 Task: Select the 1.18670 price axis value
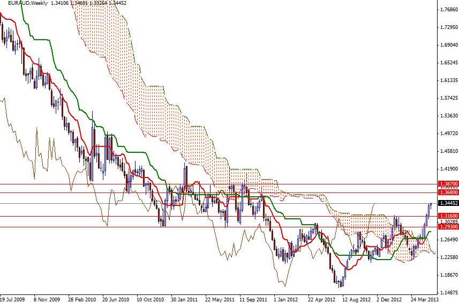coord(449,275)
